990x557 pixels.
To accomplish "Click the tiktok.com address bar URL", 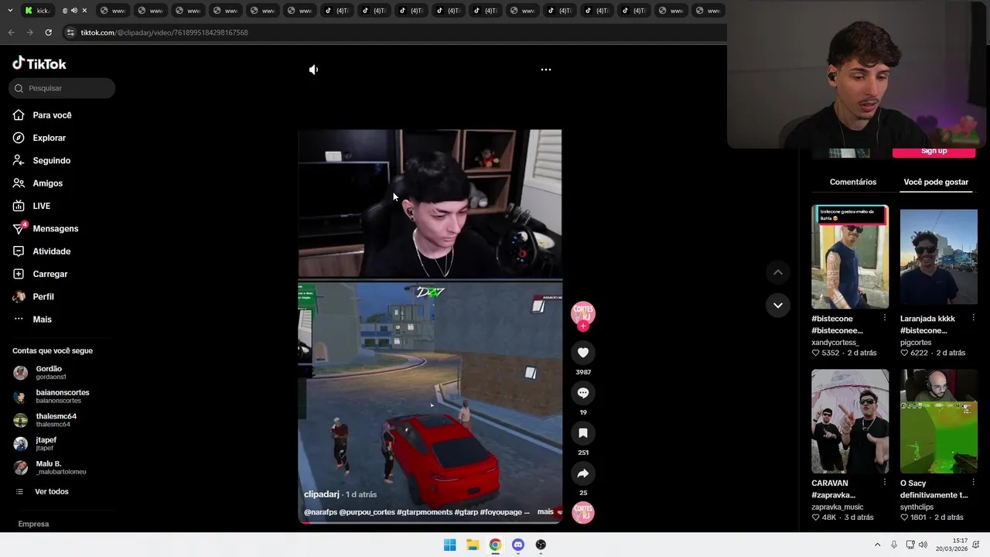I will [164, 32].
